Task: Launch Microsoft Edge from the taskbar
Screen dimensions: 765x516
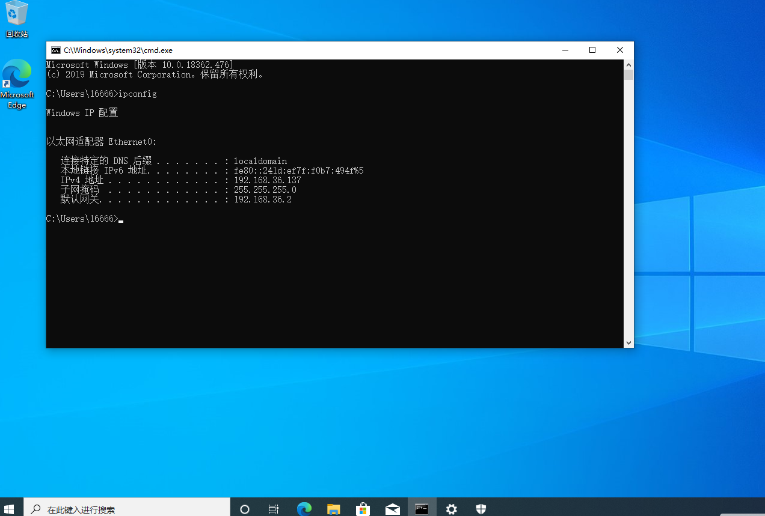Action: point(304,509)
